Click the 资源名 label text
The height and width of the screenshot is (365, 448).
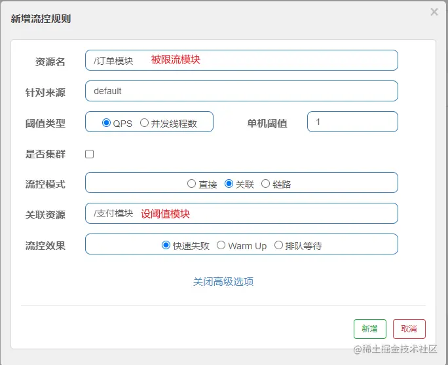tap(50, 62)
